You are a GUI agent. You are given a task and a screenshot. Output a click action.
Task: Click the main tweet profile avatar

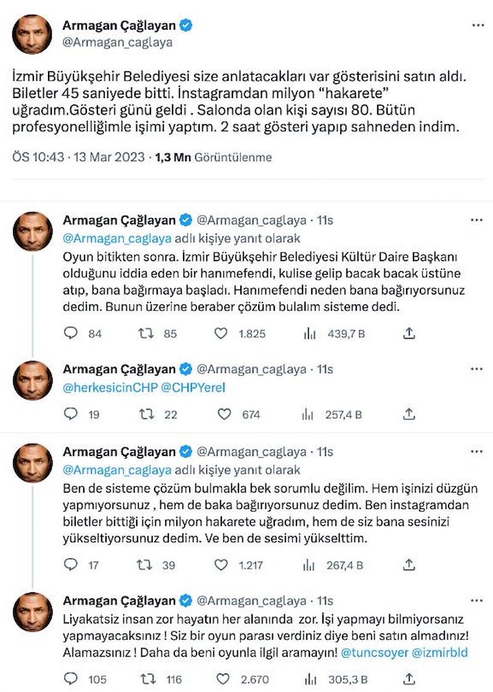coord(32,35)
